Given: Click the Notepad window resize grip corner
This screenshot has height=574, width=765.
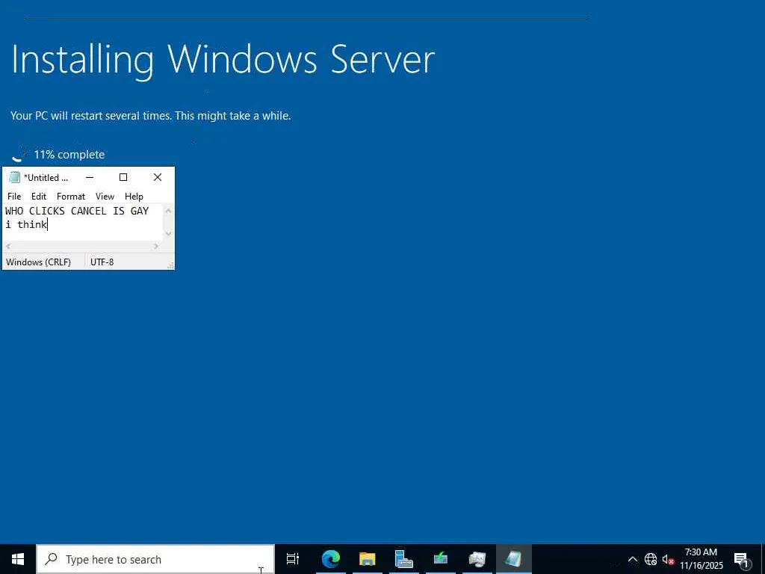Looking at the screenshot, I should [171, 265].
